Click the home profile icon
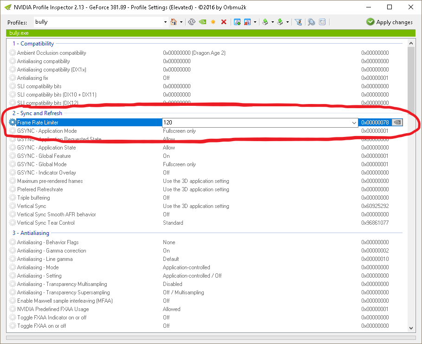Image resolution: width=422 pixels, height=344 pixels. click(x=174, y=22)
